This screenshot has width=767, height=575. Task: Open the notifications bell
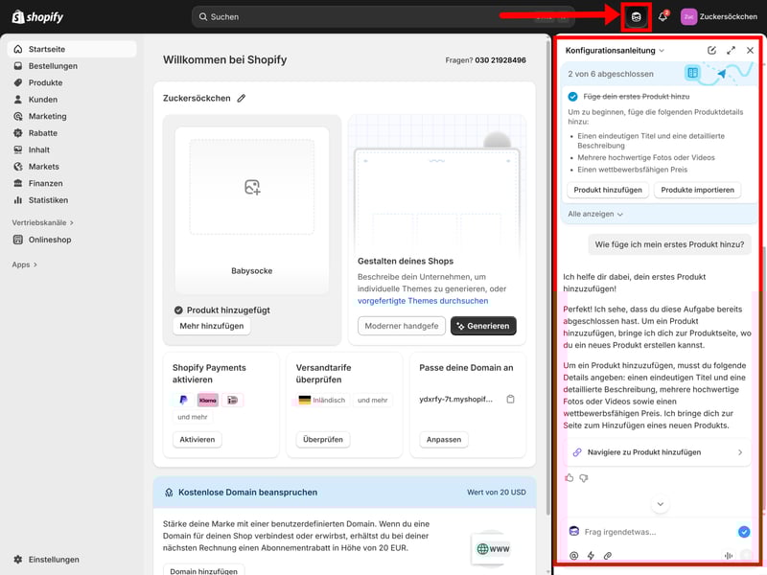click(662, 16)
